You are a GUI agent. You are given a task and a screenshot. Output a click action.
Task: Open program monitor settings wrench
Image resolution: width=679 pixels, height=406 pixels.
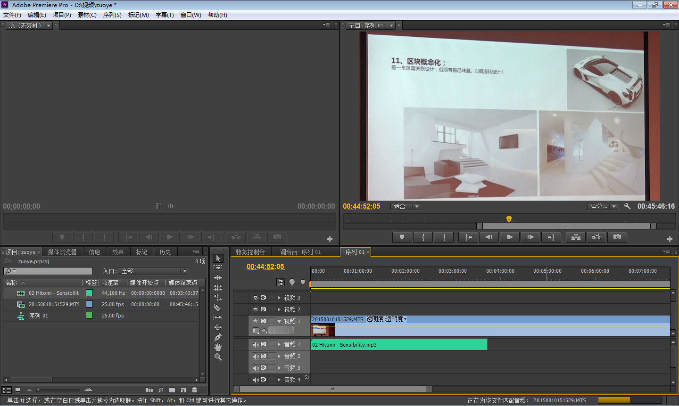(x=627, y=206)
